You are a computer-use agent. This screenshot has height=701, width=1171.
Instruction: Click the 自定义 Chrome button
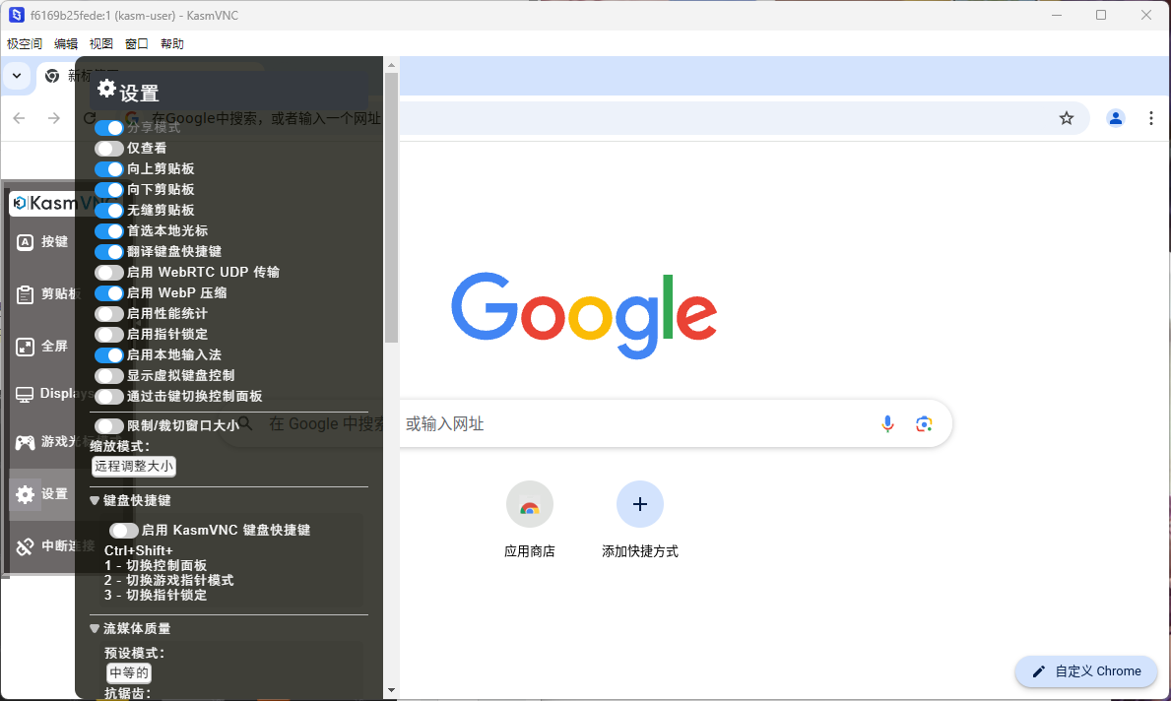click(x=1086, y=671)
